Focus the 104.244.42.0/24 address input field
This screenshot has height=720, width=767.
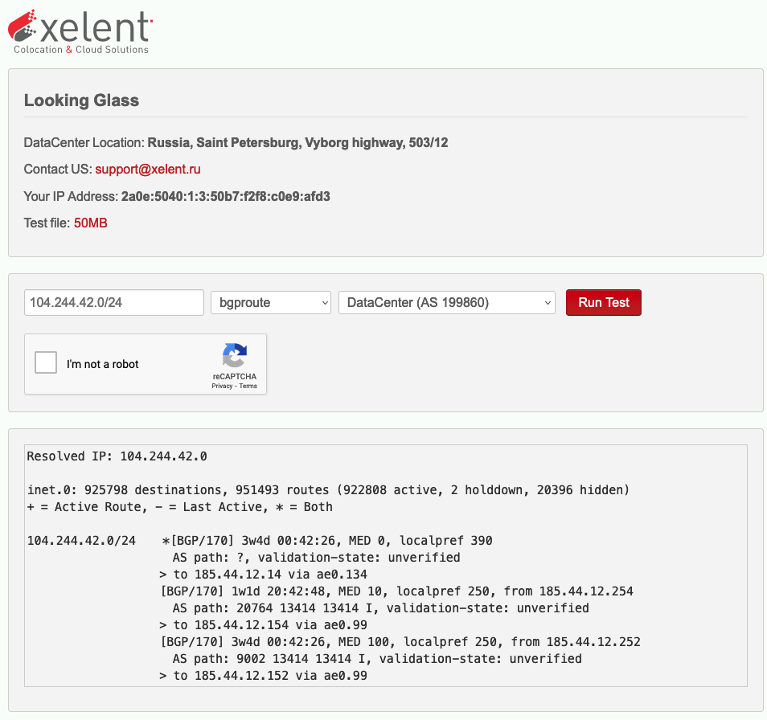[113, 303]
